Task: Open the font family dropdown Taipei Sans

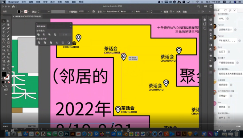Action: pyautogui.click(x=118, y=12)
